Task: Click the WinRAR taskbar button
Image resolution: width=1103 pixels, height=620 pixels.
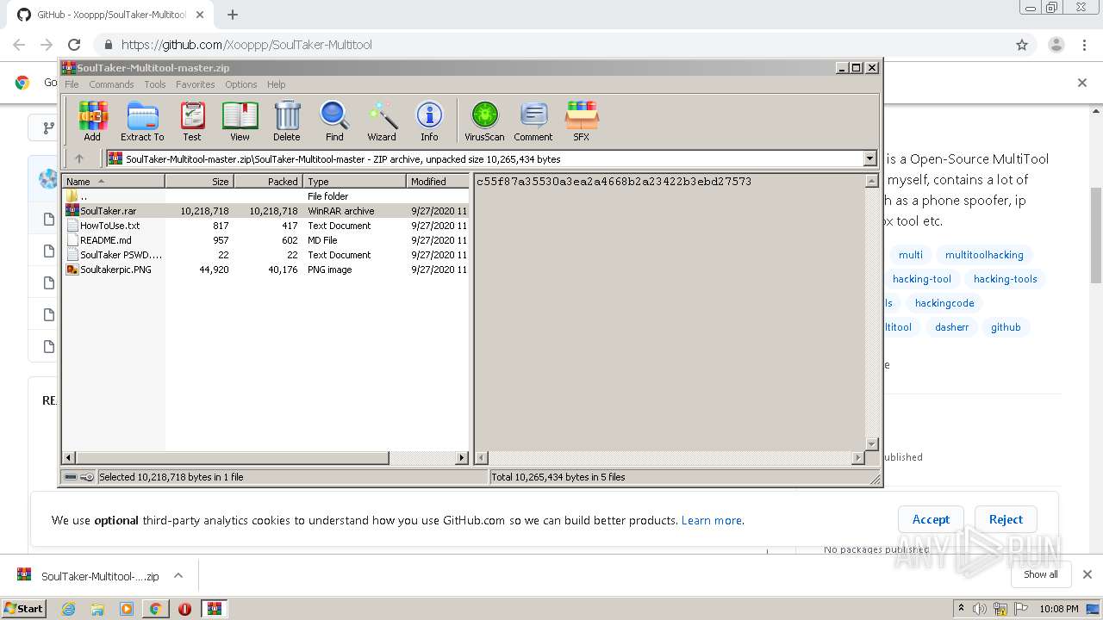Action: (x=214, y=609)
